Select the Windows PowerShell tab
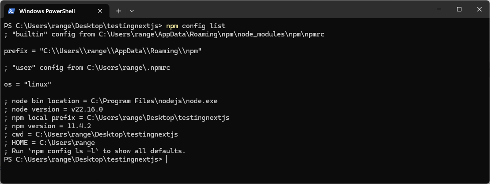The image size is (490, 184). 48,11
